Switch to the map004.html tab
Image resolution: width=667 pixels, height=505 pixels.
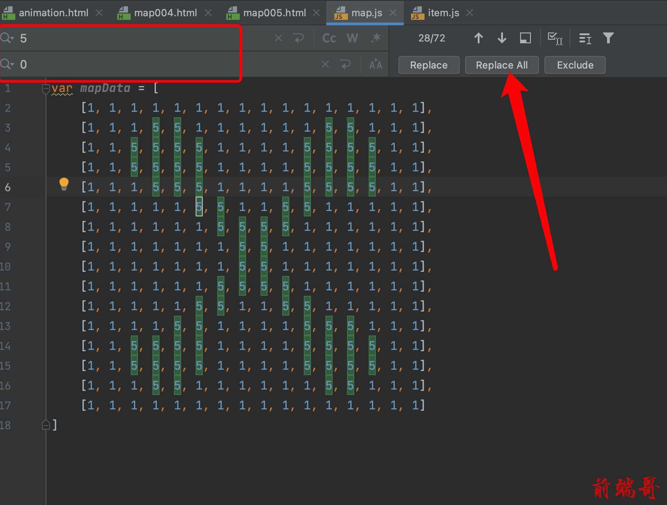[x=165, y=13]
